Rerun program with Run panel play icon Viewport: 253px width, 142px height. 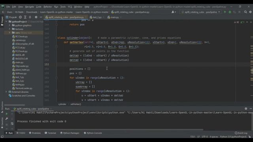[x=7, y=114]
